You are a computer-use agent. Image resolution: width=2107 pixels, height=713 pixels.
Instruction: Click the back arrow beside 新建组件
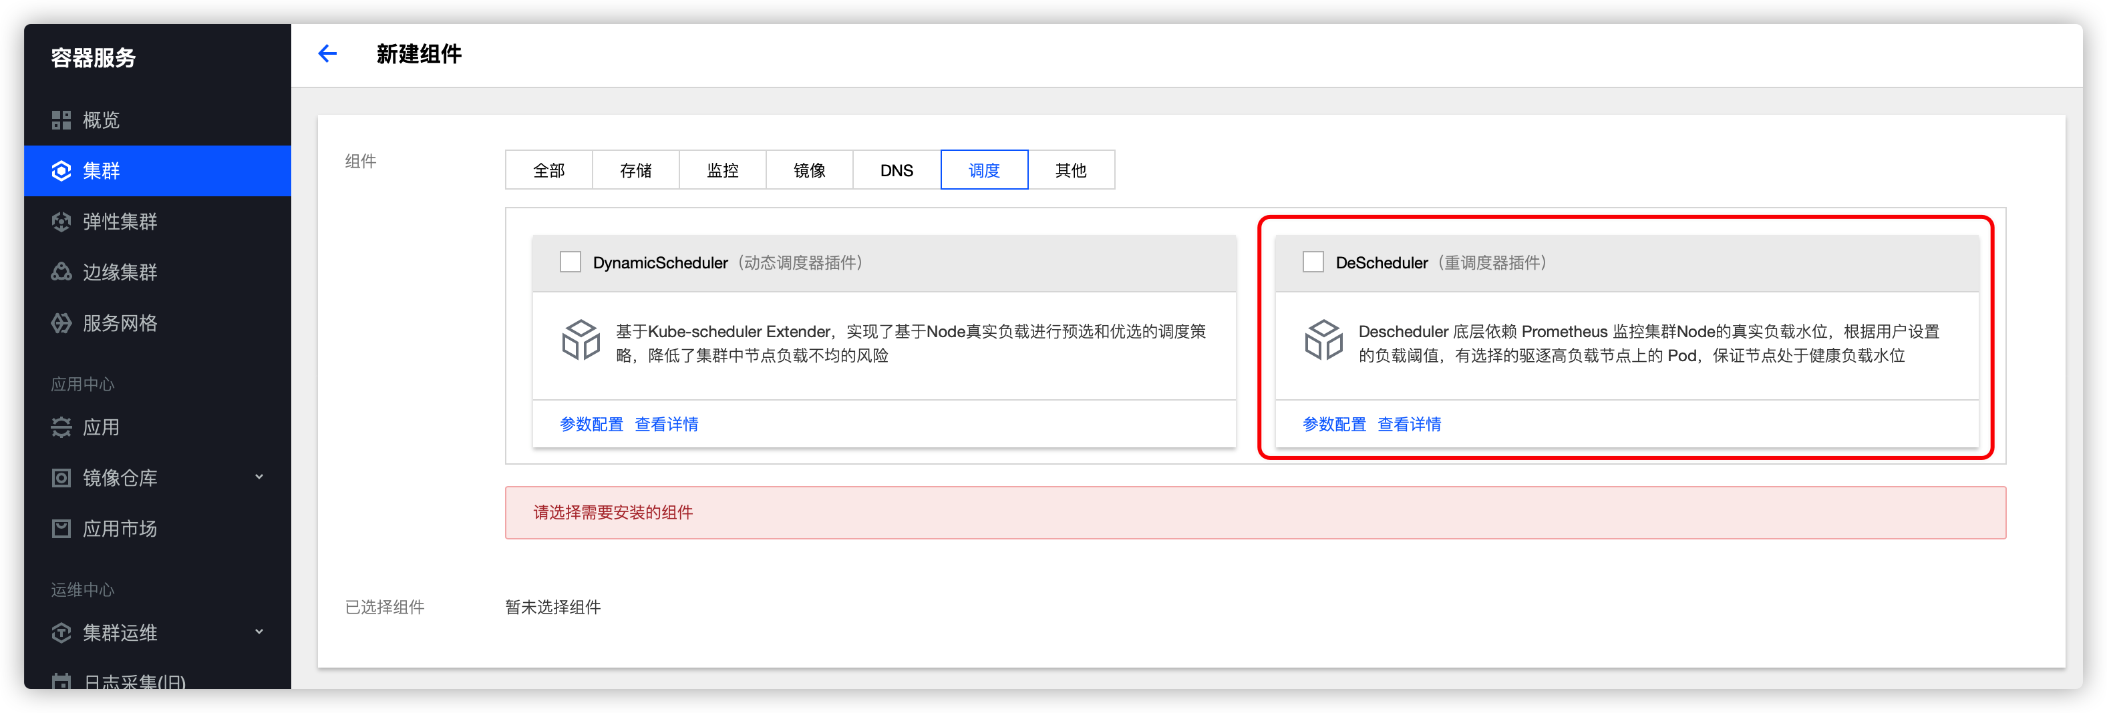pos(327,54)
